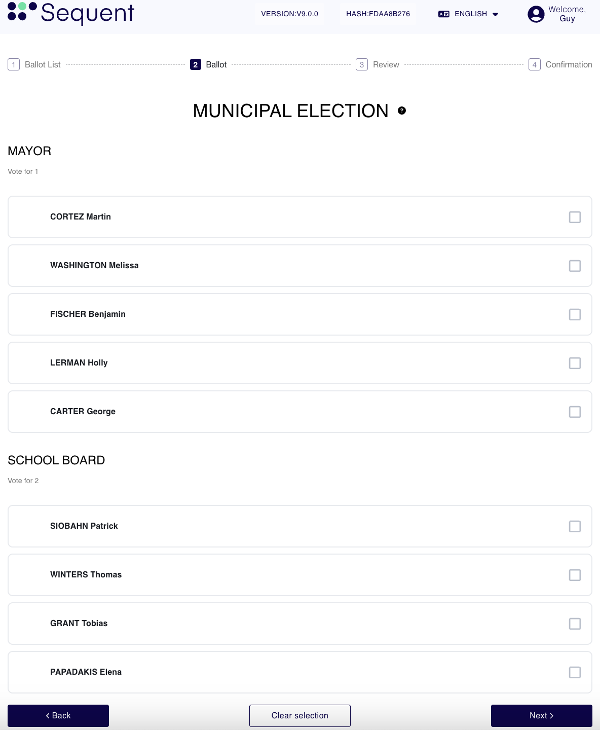
Task: Go to the Ballot List step
Action: click(x=43, y=64)
